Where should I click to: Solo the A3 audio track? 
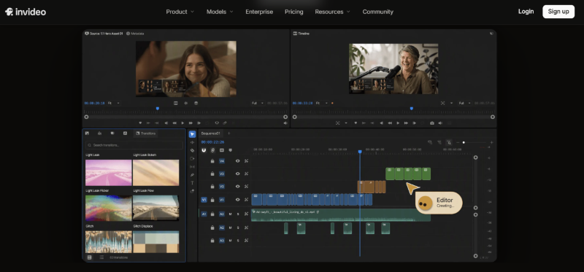238,241
